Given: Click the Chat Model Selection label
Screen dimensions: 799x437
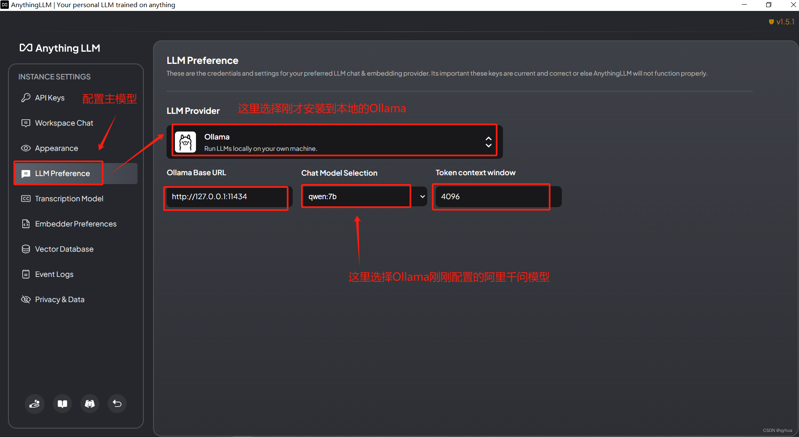Looking at the screenshot, I should coord(339,173).
